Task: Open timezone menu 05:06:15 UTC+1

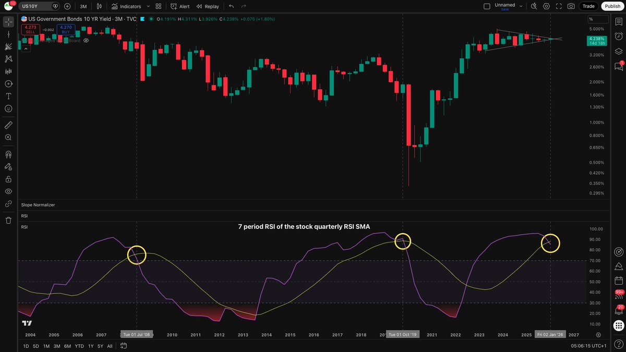Action: click(588, 346)
